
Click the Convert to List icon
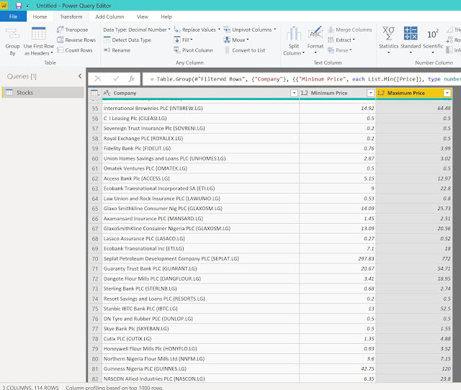click(x=227, y=50)
